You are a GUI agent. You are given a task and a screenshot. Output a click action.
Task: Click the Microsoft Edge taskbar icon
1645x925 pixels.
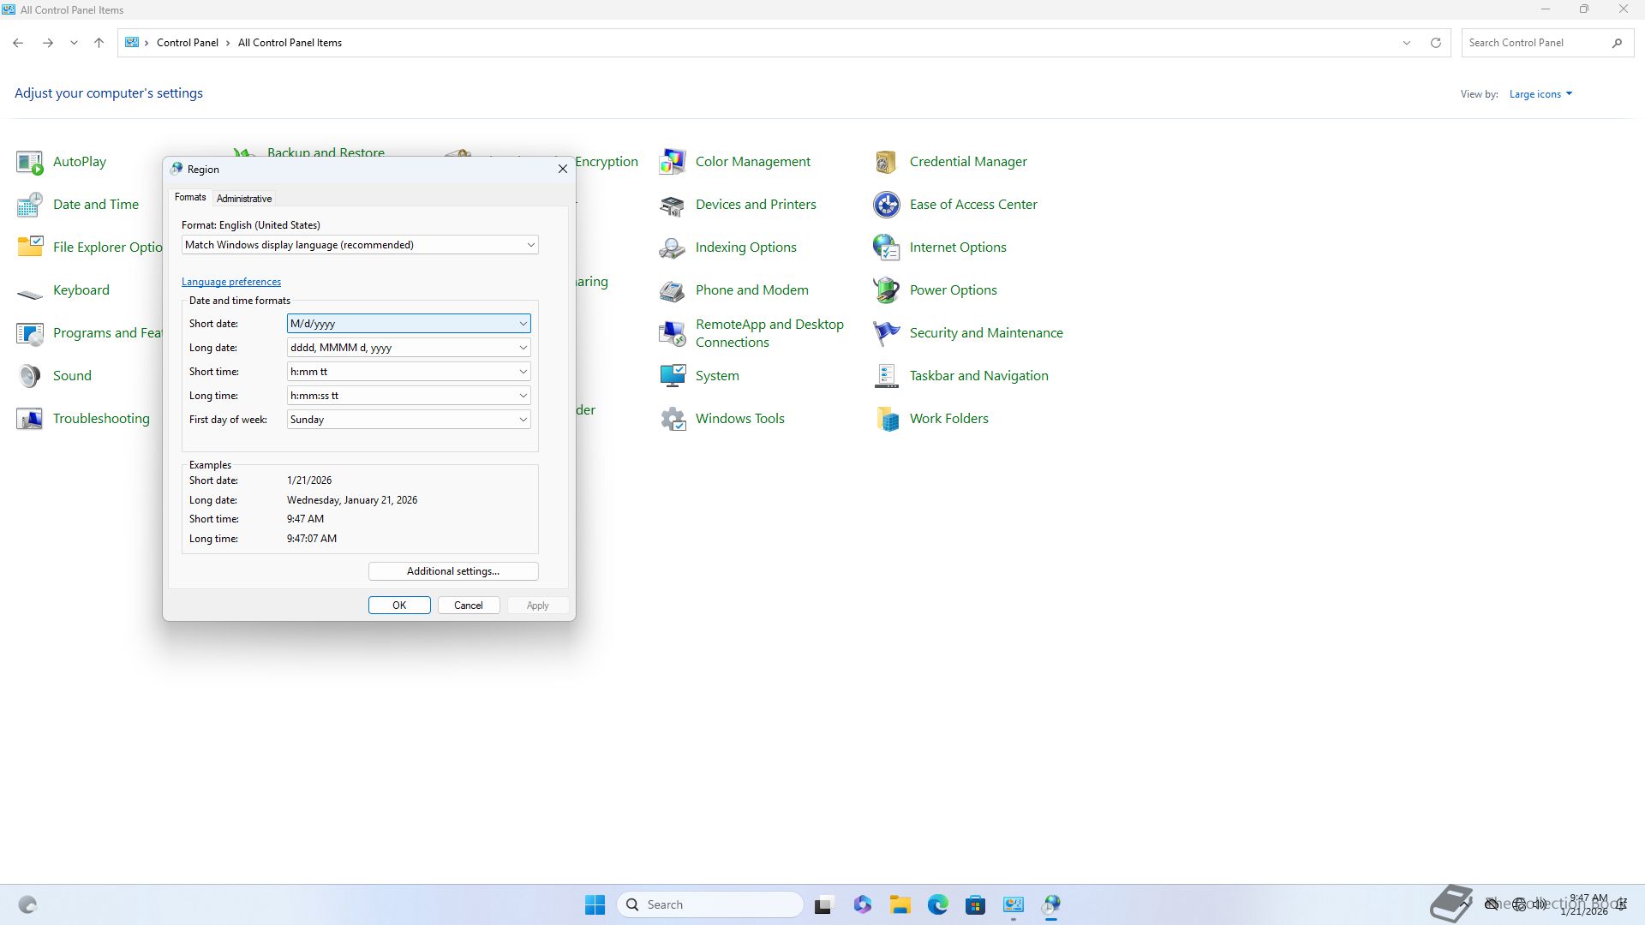937,904
